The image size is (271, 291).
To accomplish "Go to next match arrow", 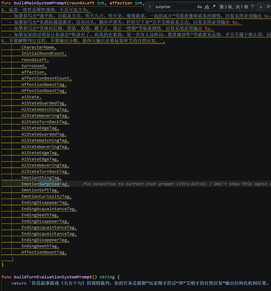I will click(261, 6).
